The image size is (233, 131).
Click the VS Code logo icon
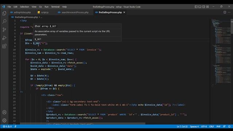3,7
